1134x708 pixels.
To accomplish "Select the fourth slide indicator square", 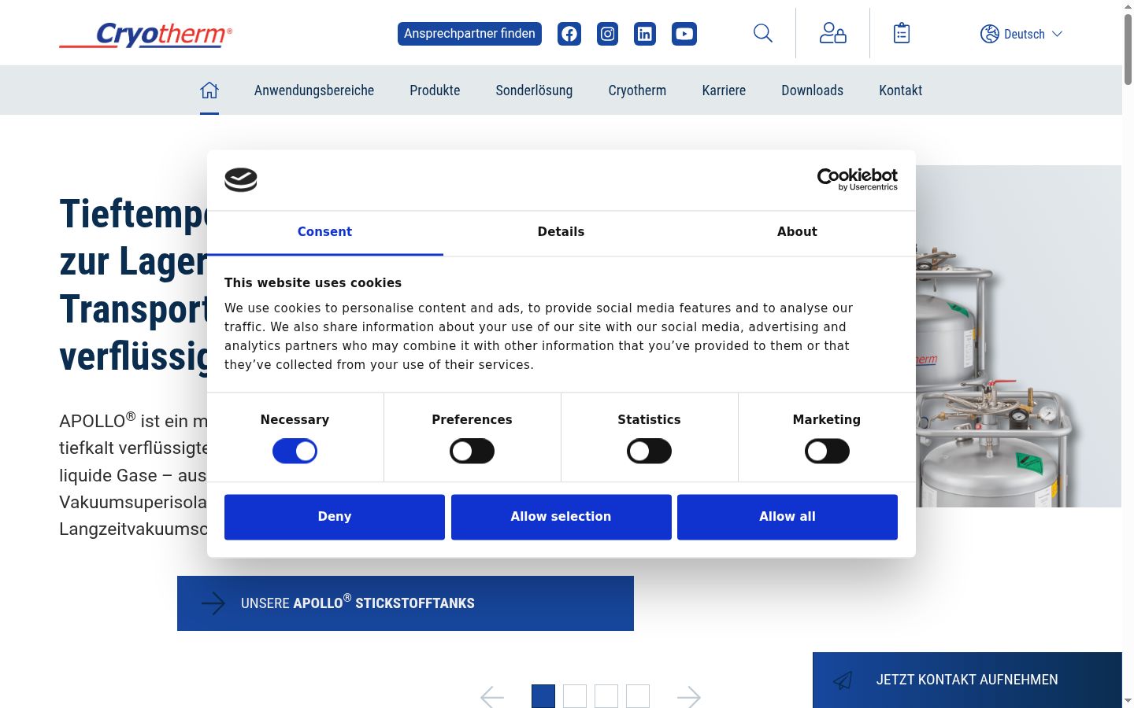I will point(638,696).
